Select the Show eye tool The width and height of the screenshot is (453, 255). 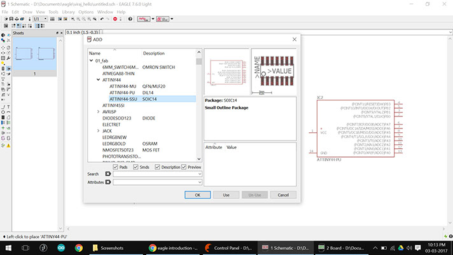coord(8,35)
